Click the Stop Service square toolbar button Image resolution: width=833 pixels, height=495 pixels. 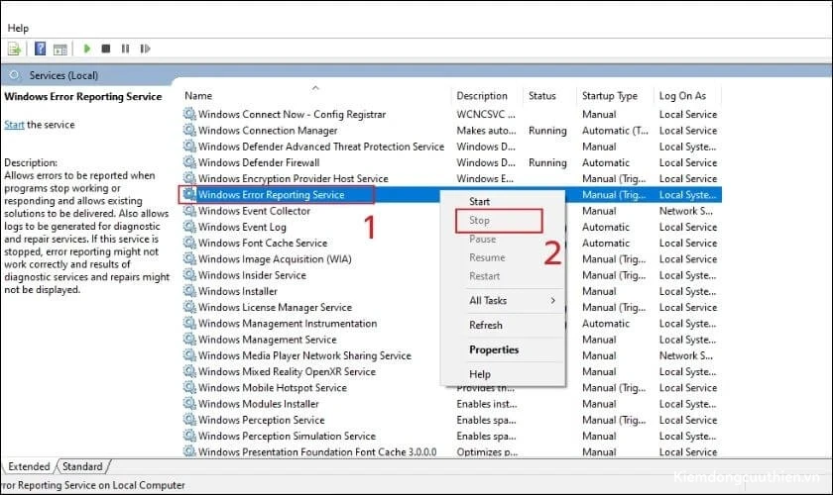pyautogui.click(x=106, y=49)
